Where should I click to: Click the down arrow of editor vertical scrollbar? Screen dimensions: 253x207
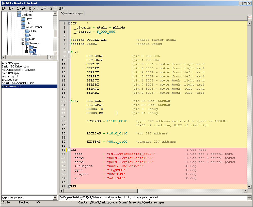(x=249, y=187)
